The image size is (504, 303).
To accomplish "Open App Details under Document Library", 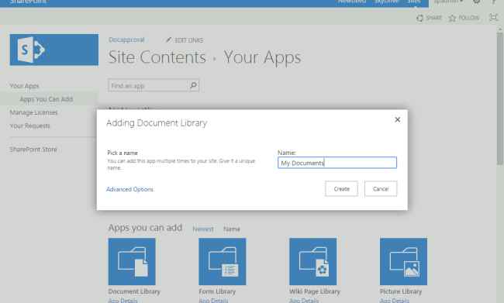I will [x=123, y=301].
